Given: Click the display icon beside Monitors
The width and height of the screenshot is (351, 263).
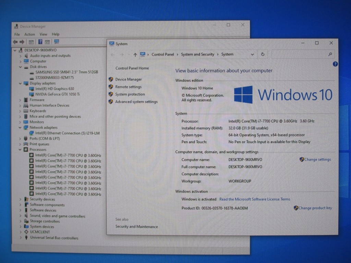Looking at the screenshot, I should 26,122.
